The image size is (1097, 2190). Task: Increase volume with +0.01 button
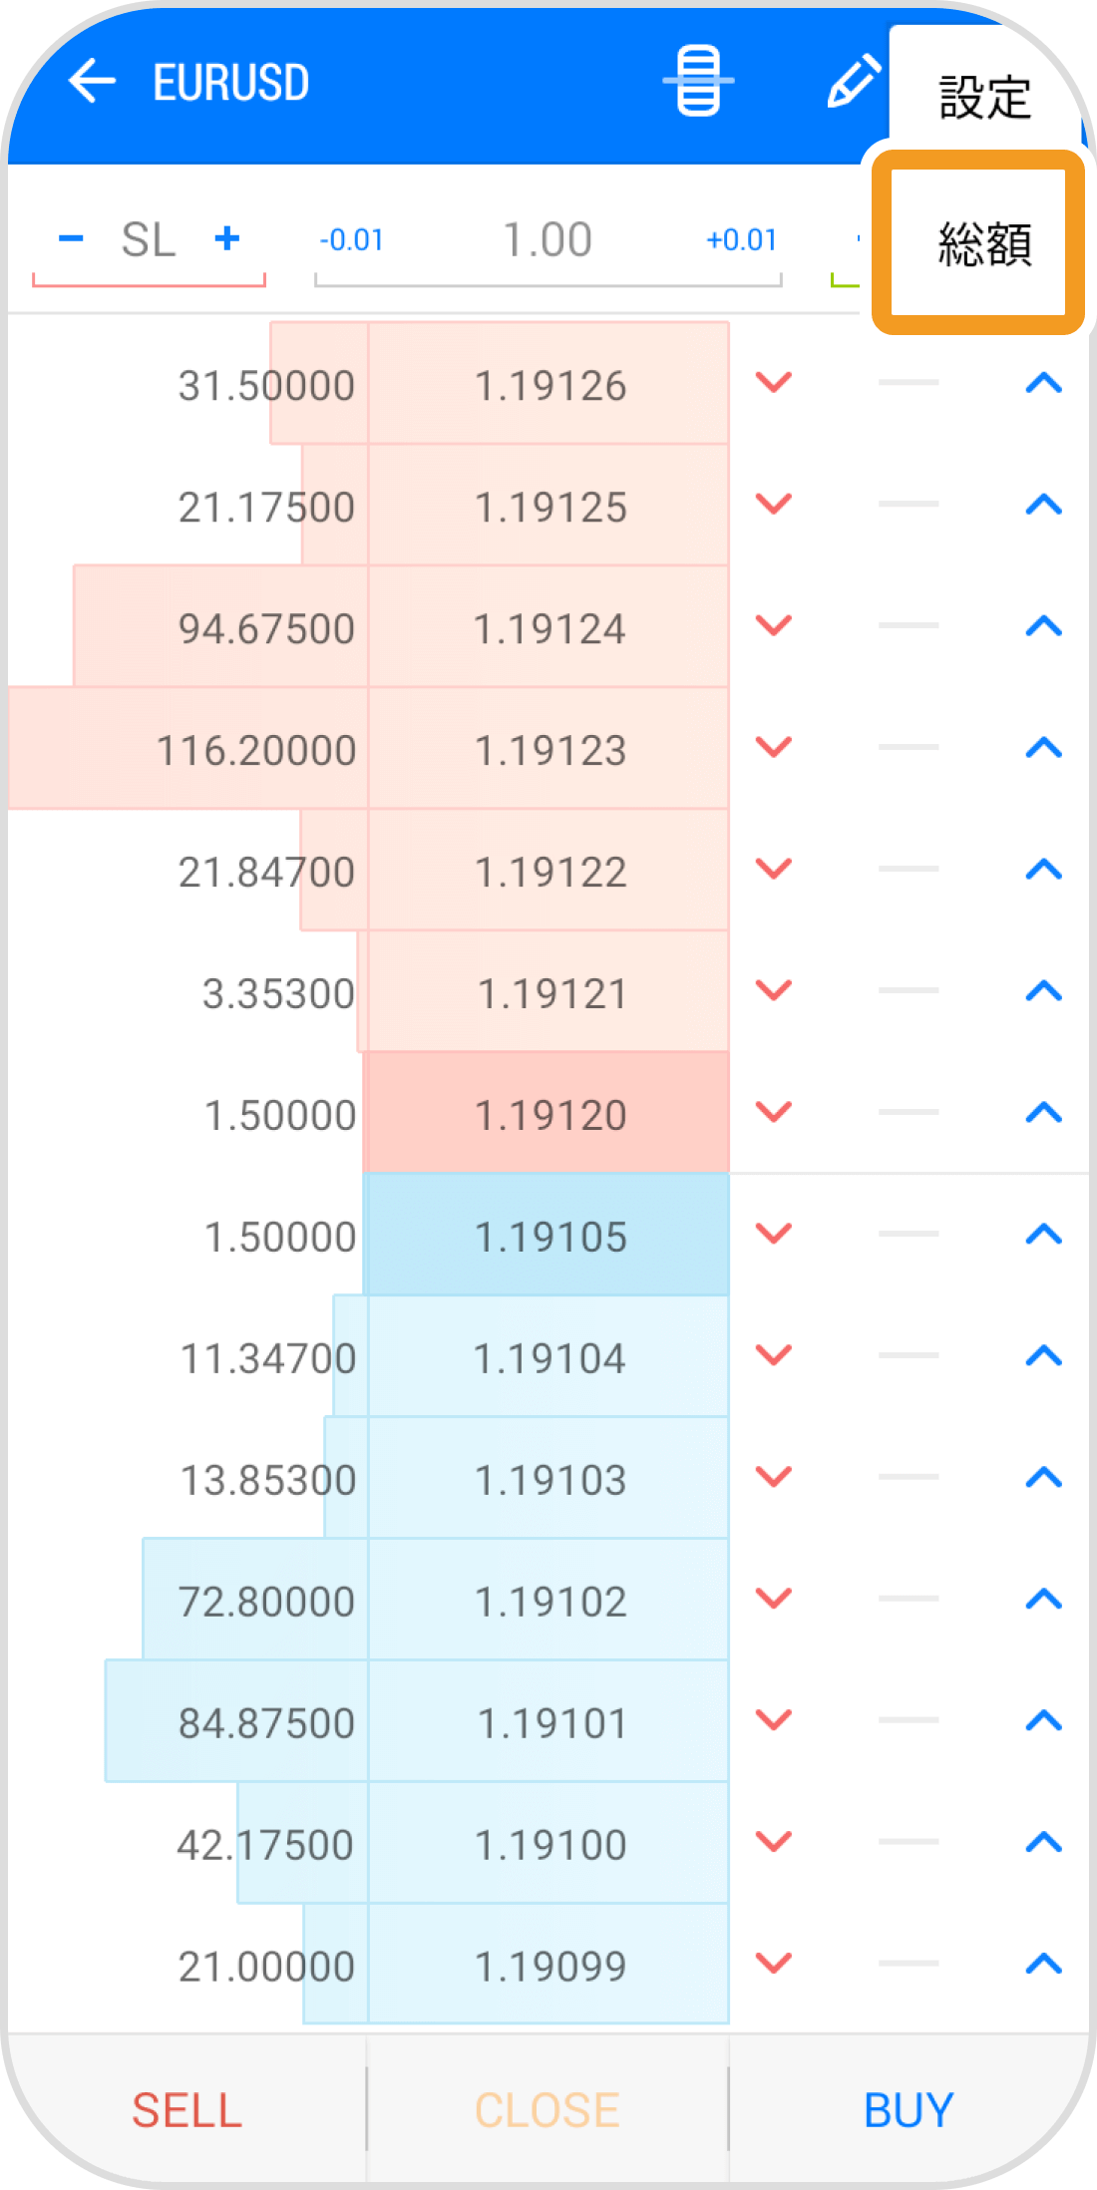[741, 240]
